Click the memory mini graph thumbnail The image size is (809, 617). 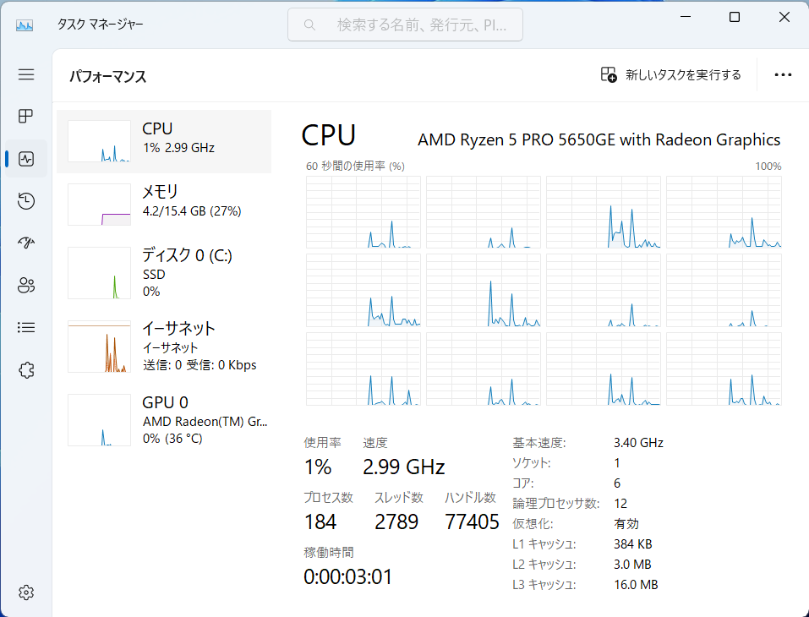[x=99, y=205]
